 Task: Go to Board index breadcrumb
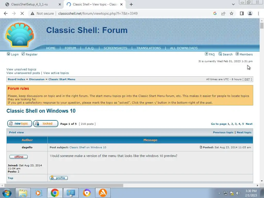pos(16,79)
